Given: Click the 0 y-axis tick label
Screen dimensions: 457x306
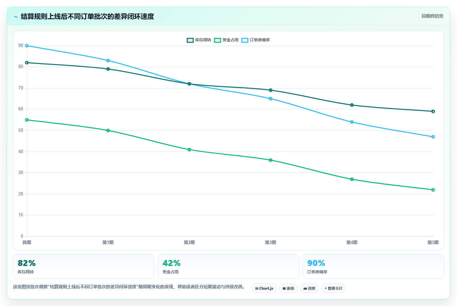Looking at the screenshot, I should [x=22, y=236].
